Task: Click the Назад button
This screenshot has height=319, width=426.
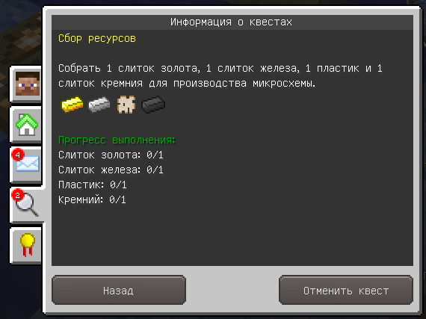Action: [119, 290]
